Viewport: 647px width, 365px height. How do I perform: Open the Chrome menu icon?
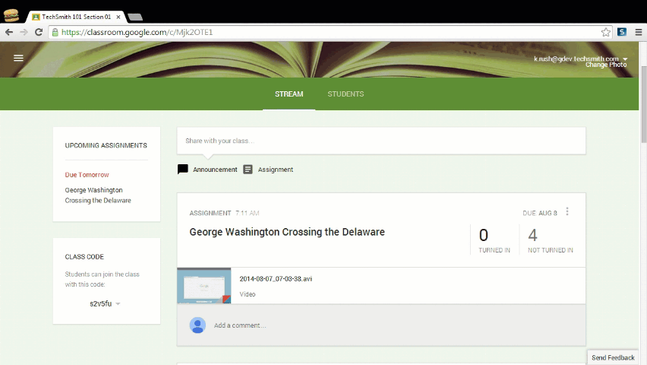click(638, 32)
